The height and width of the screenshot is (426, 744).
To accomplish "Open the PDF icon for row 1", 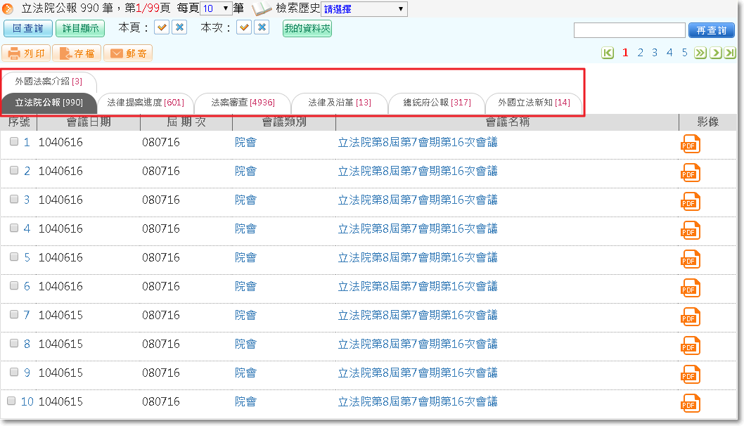I will tap(690, 143).
